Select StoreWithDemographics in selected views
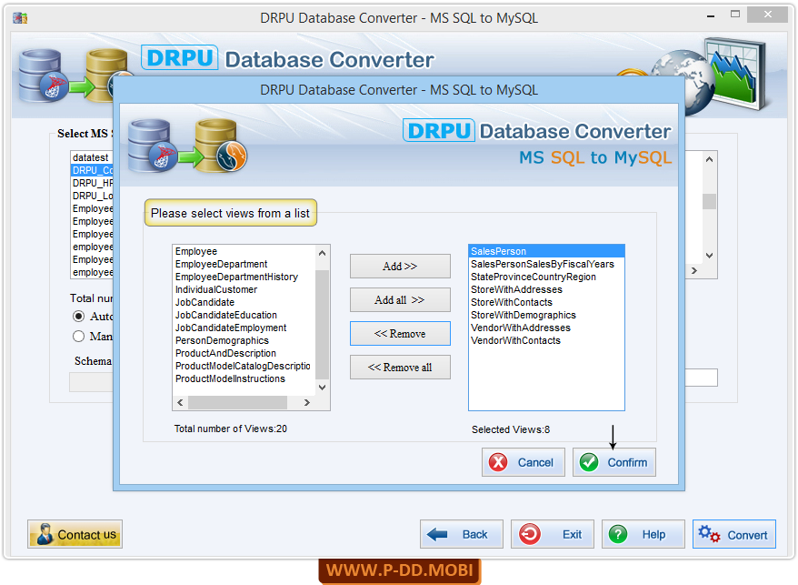 pyautogui.click(x=546, y=315)
